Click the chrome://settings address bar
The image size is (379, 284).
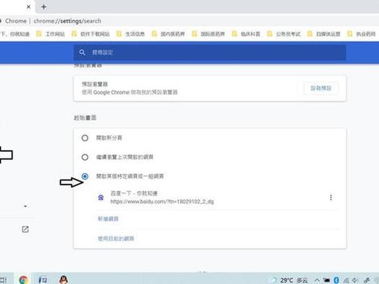click(x=67, y=21)
